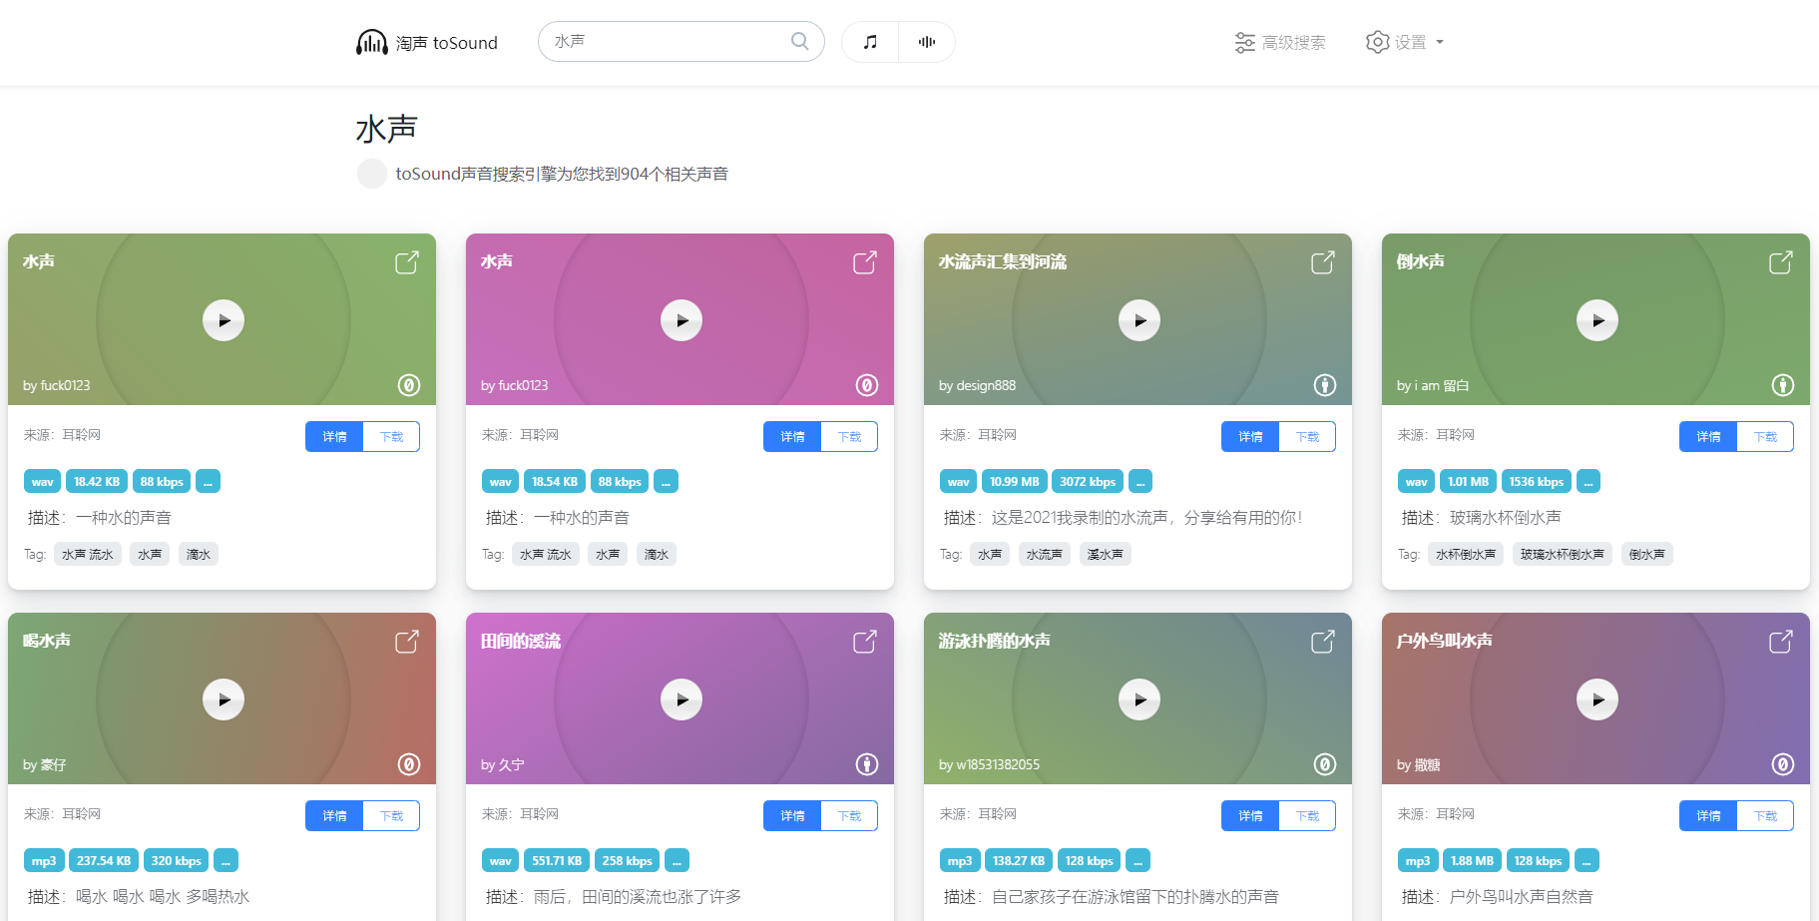Click attribution icon on 倒水声 card
This screenshot has height=921, width=1819.
(x=1783, y=385)
